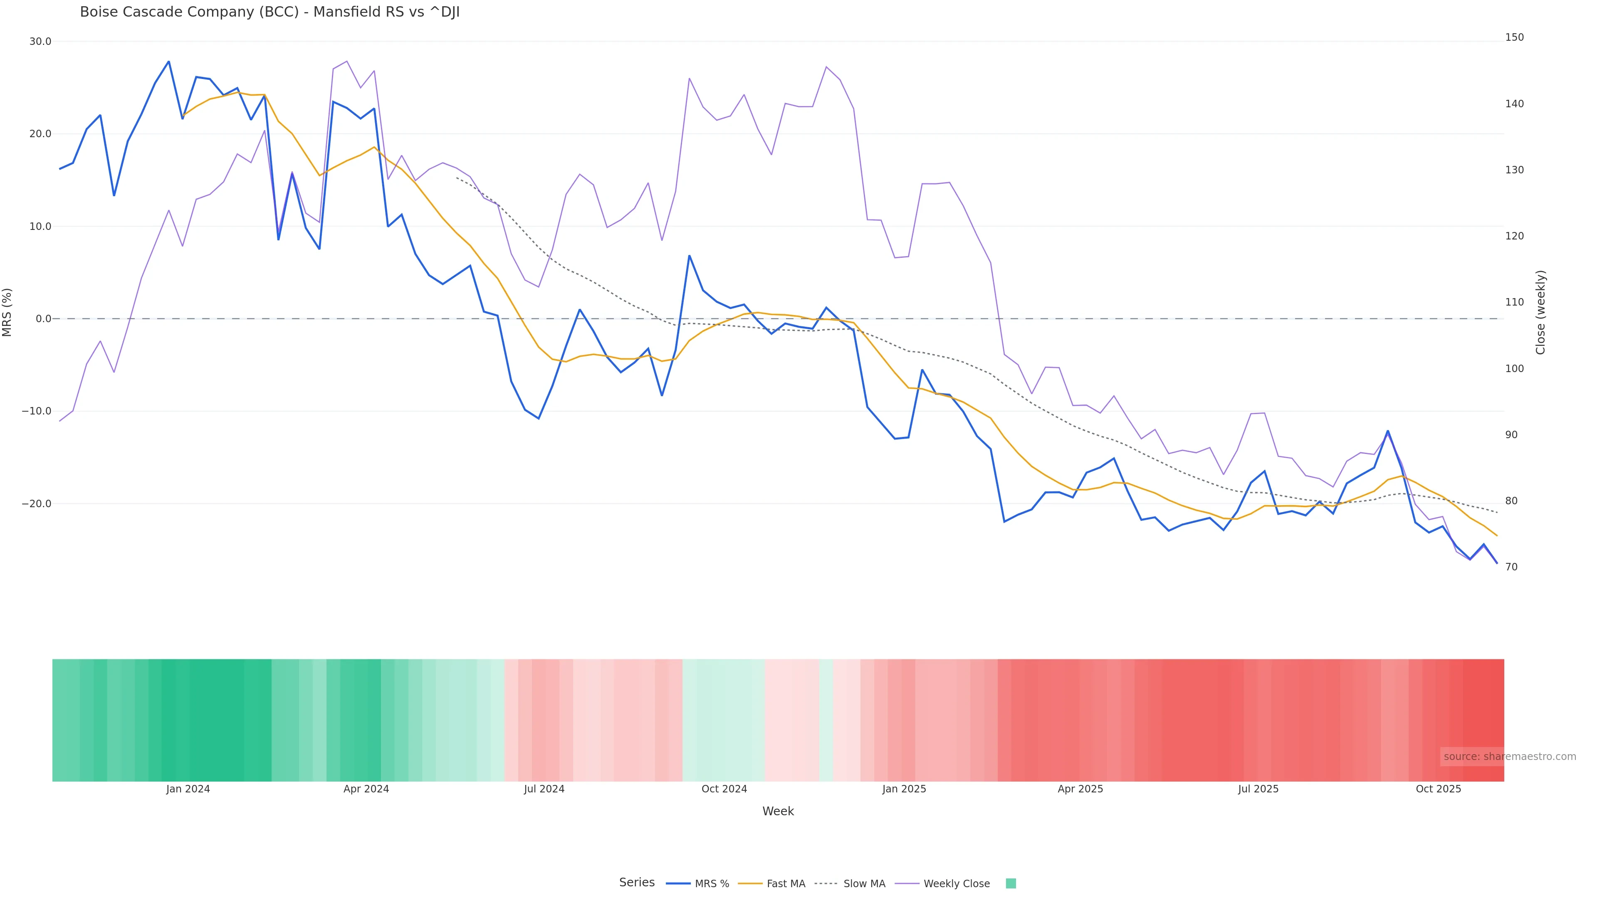Click the Boise Cascade chart title
This screenshot has width=1597, height=898.
point(269,12)
